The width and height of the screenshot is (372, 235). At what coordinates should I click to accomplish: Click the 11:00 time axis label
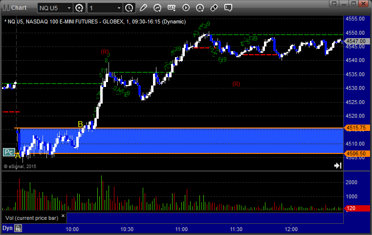pyautogui.click(x=181, y=229)
